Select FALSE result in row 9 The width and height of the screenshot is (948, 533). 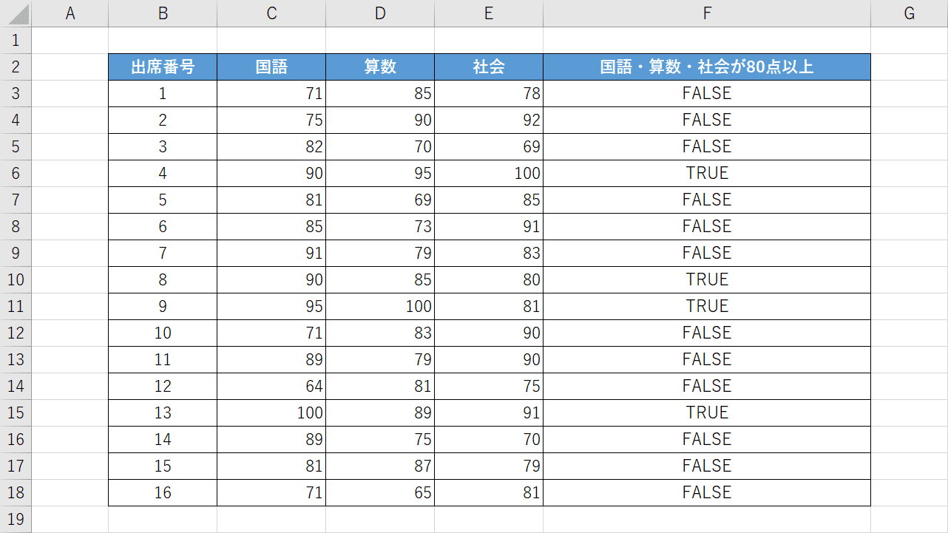[x=707, y=253]
